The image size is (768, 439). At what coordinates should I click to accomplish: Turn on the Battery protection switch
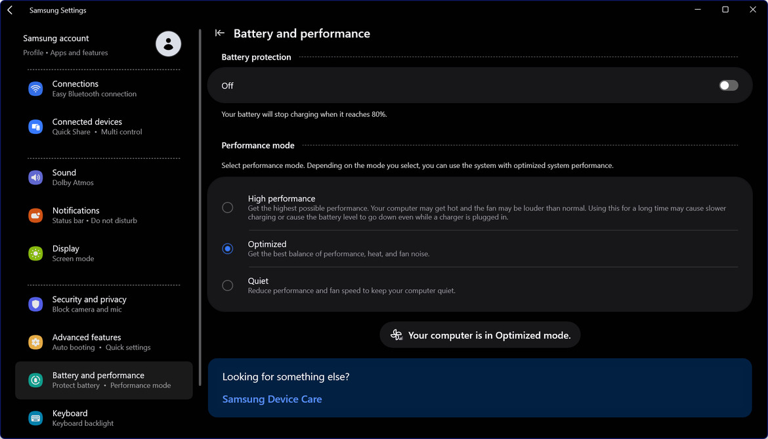pos(729,85)
